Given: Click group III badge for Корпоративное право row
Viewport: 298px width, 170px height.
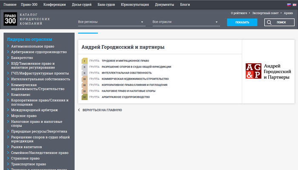Looking at the screenshot, I should click(85, 85).
